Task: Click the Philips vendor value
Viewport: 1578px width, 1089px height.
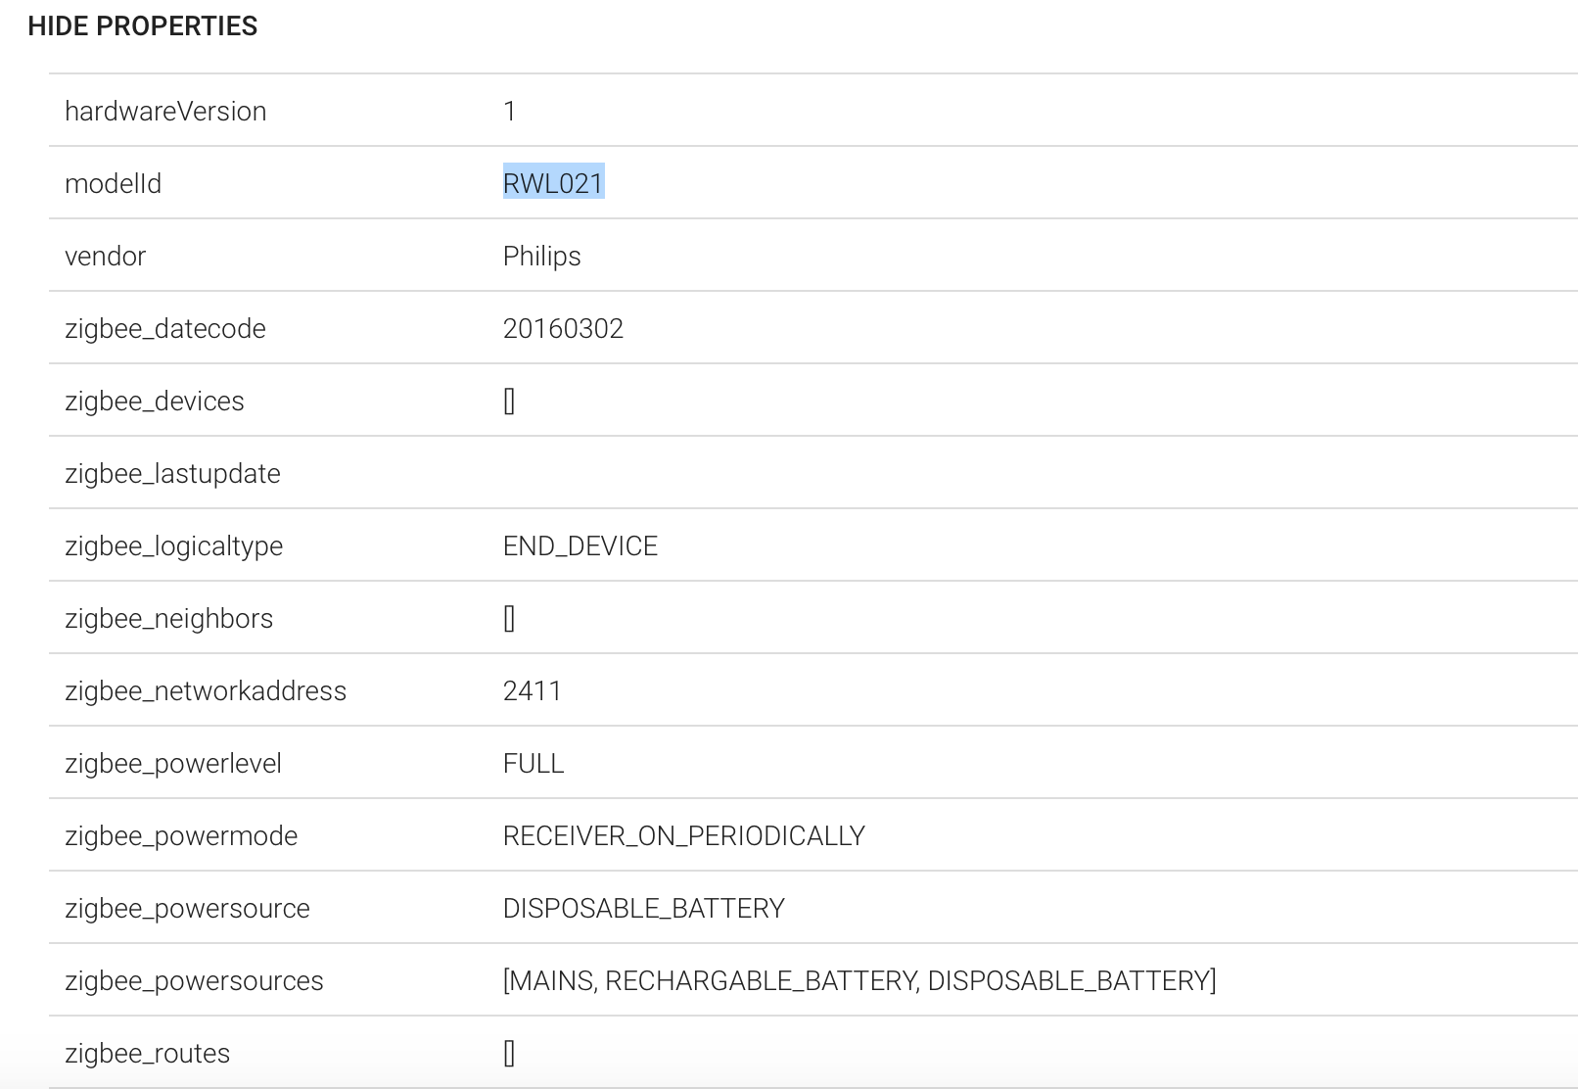Action: coord(541,257)
